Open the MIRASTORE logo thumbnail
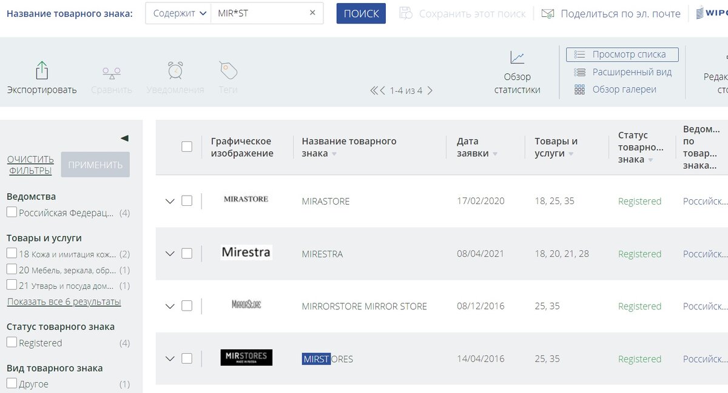 (246, 199)
